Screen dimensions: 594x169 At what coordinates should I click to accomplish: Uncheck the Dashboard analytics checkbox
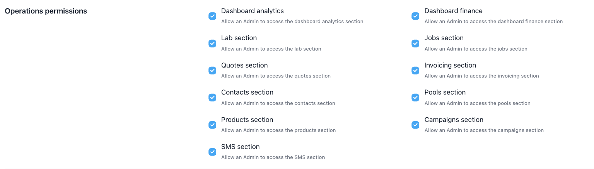coord(212,16)
